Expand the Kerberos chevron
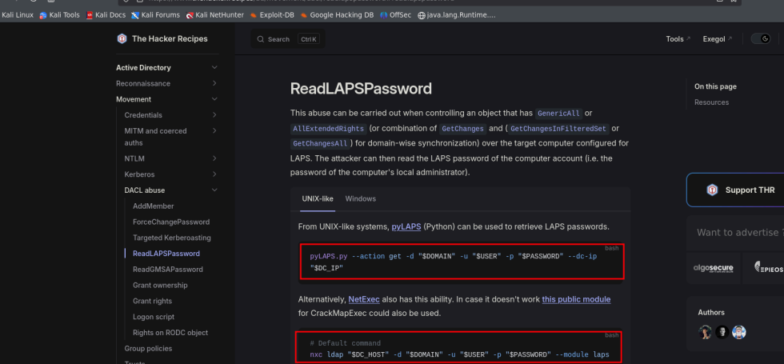 coord(214,174)
